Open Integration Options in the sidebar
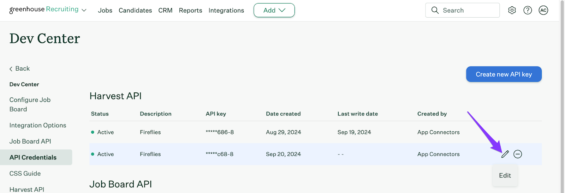Image resolution: width=565 pixels, height=193 pixels. click(38, 125)
